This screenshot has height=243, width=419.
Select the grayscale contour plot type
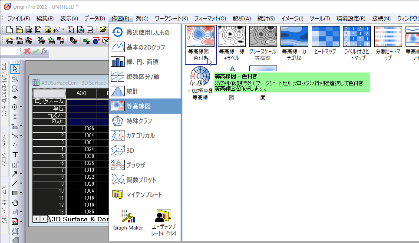pyautogui.click(x=263, y=44)
